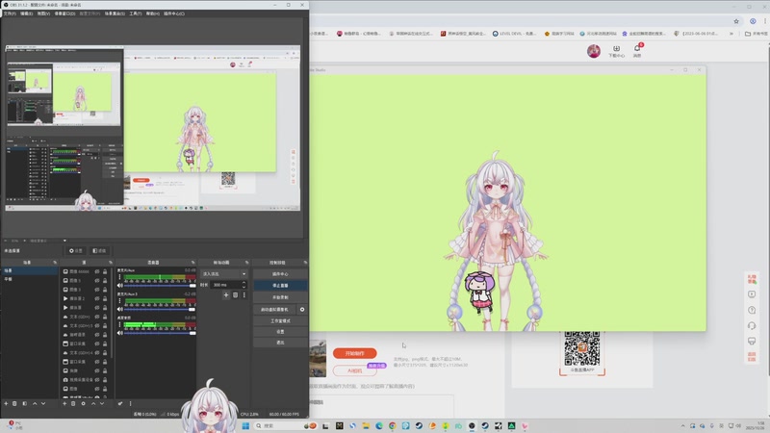Adjust the Mic/Aux volume slider
The width and height of the screenshot is (770, 433).
click(x=160, y=285)
